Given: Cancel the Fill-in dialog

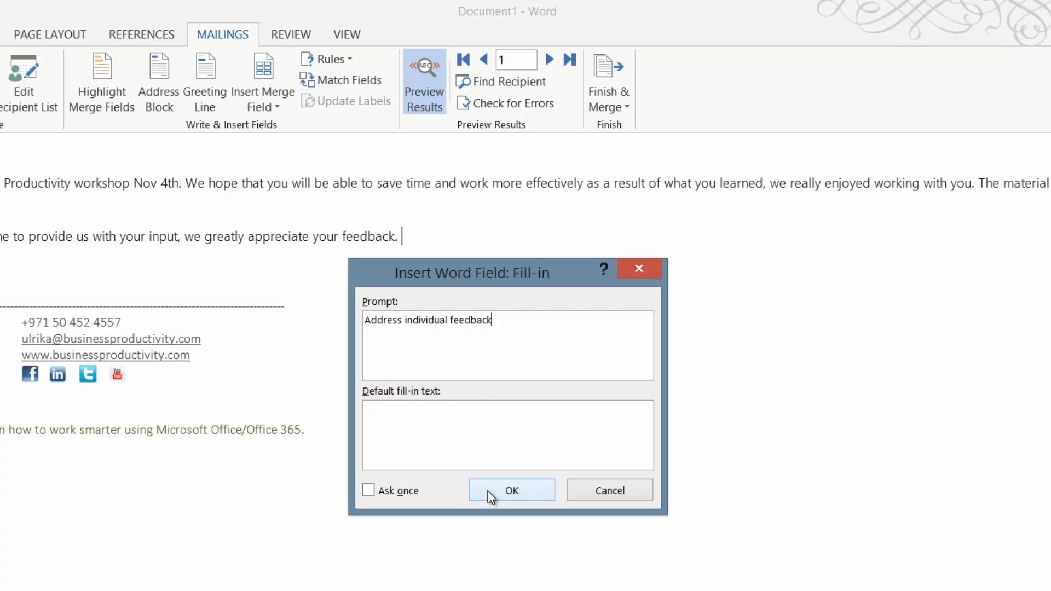Looking at the screenshot, I should tap(609, 490).
